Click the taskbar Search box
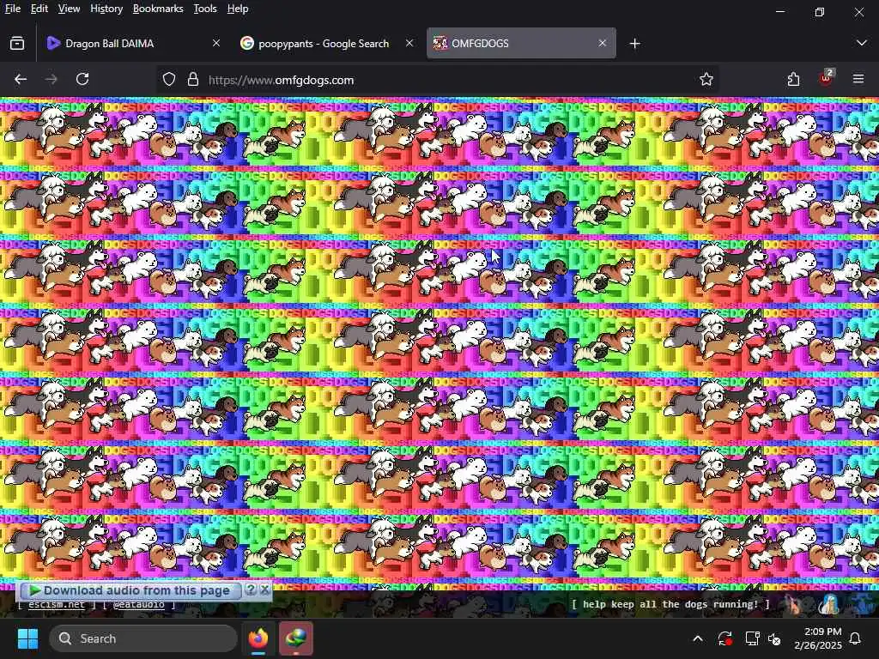This screenshot has height=659, width=879. pos(143,638)
